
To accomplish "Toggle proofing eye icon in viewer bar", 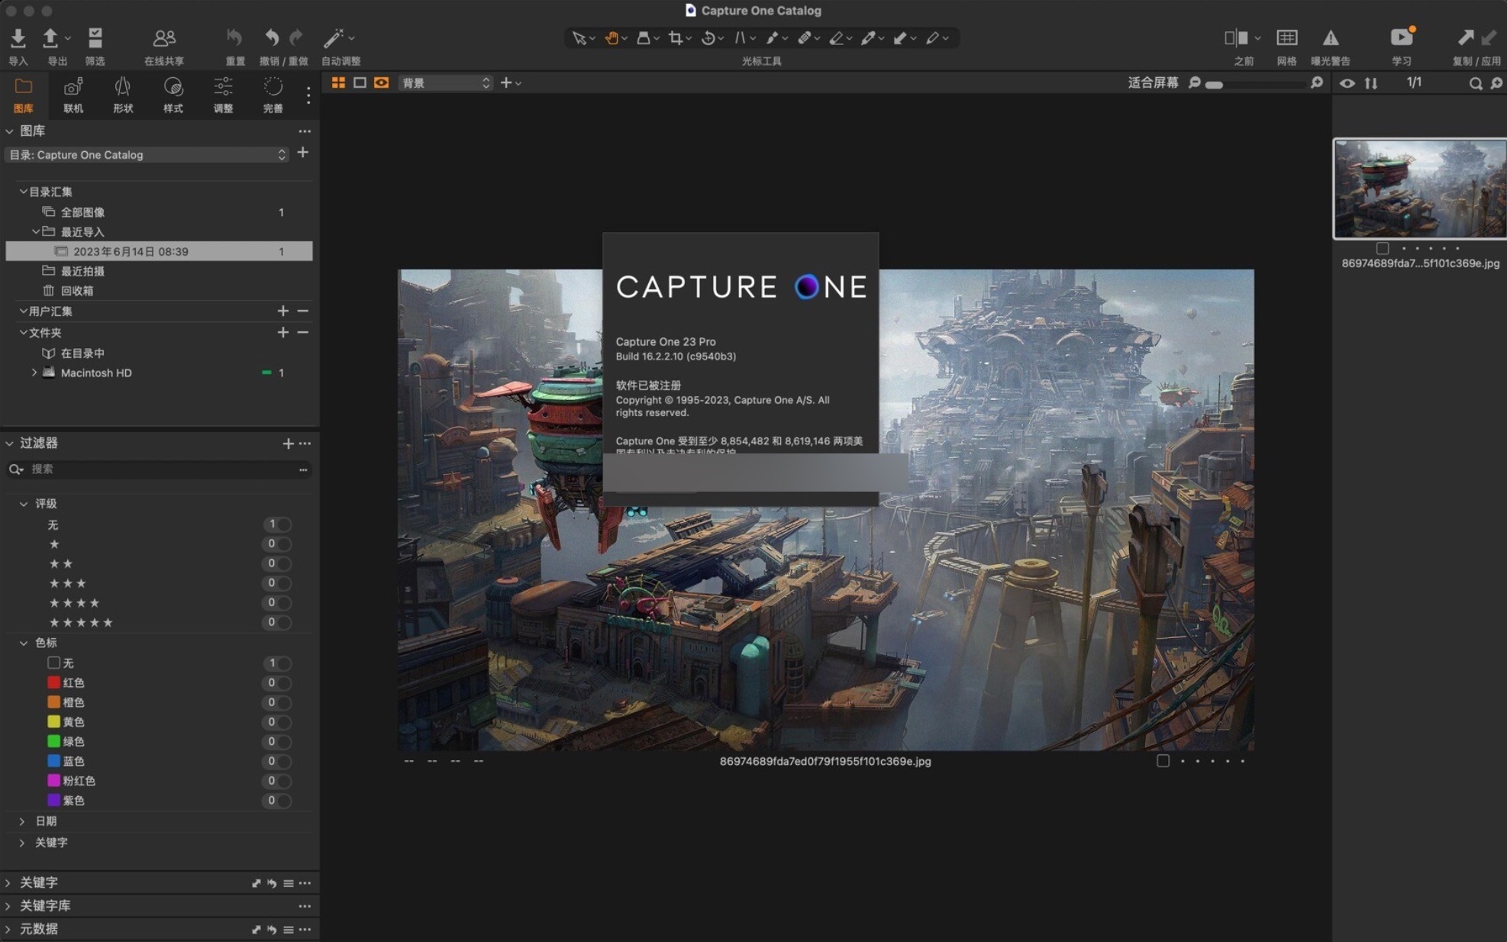I will [x=381, y=82].
